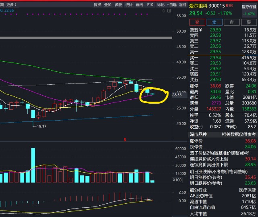Open the 查 lookup button

(x=232, y=23)
